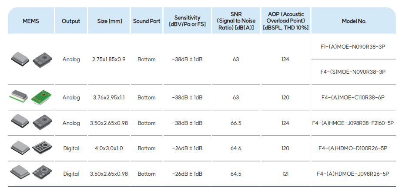Click model F1-(A)MOE-N090R38-3P
The width and height of the screenshot is (402, 194).
click(x=354, y=46)
